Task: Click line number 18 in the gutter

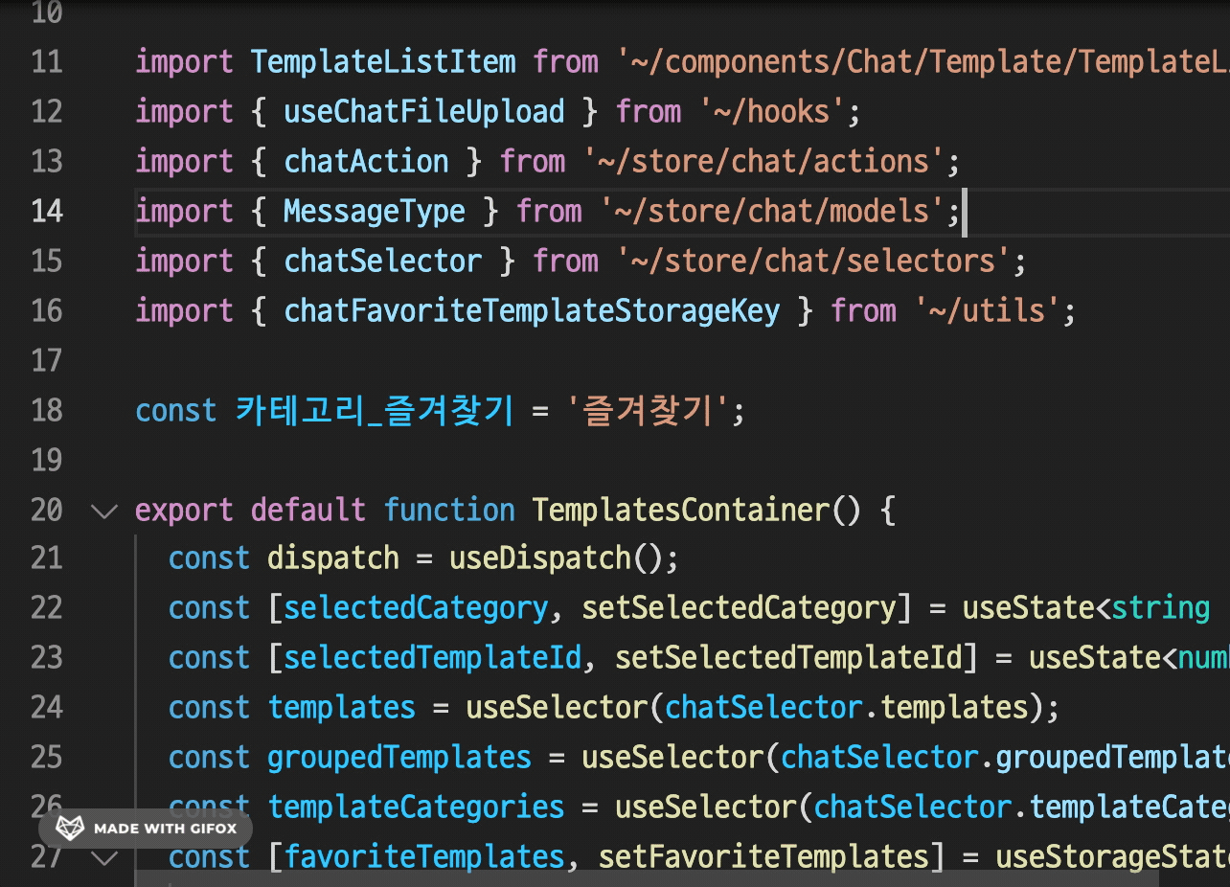Action: point(47,410)
